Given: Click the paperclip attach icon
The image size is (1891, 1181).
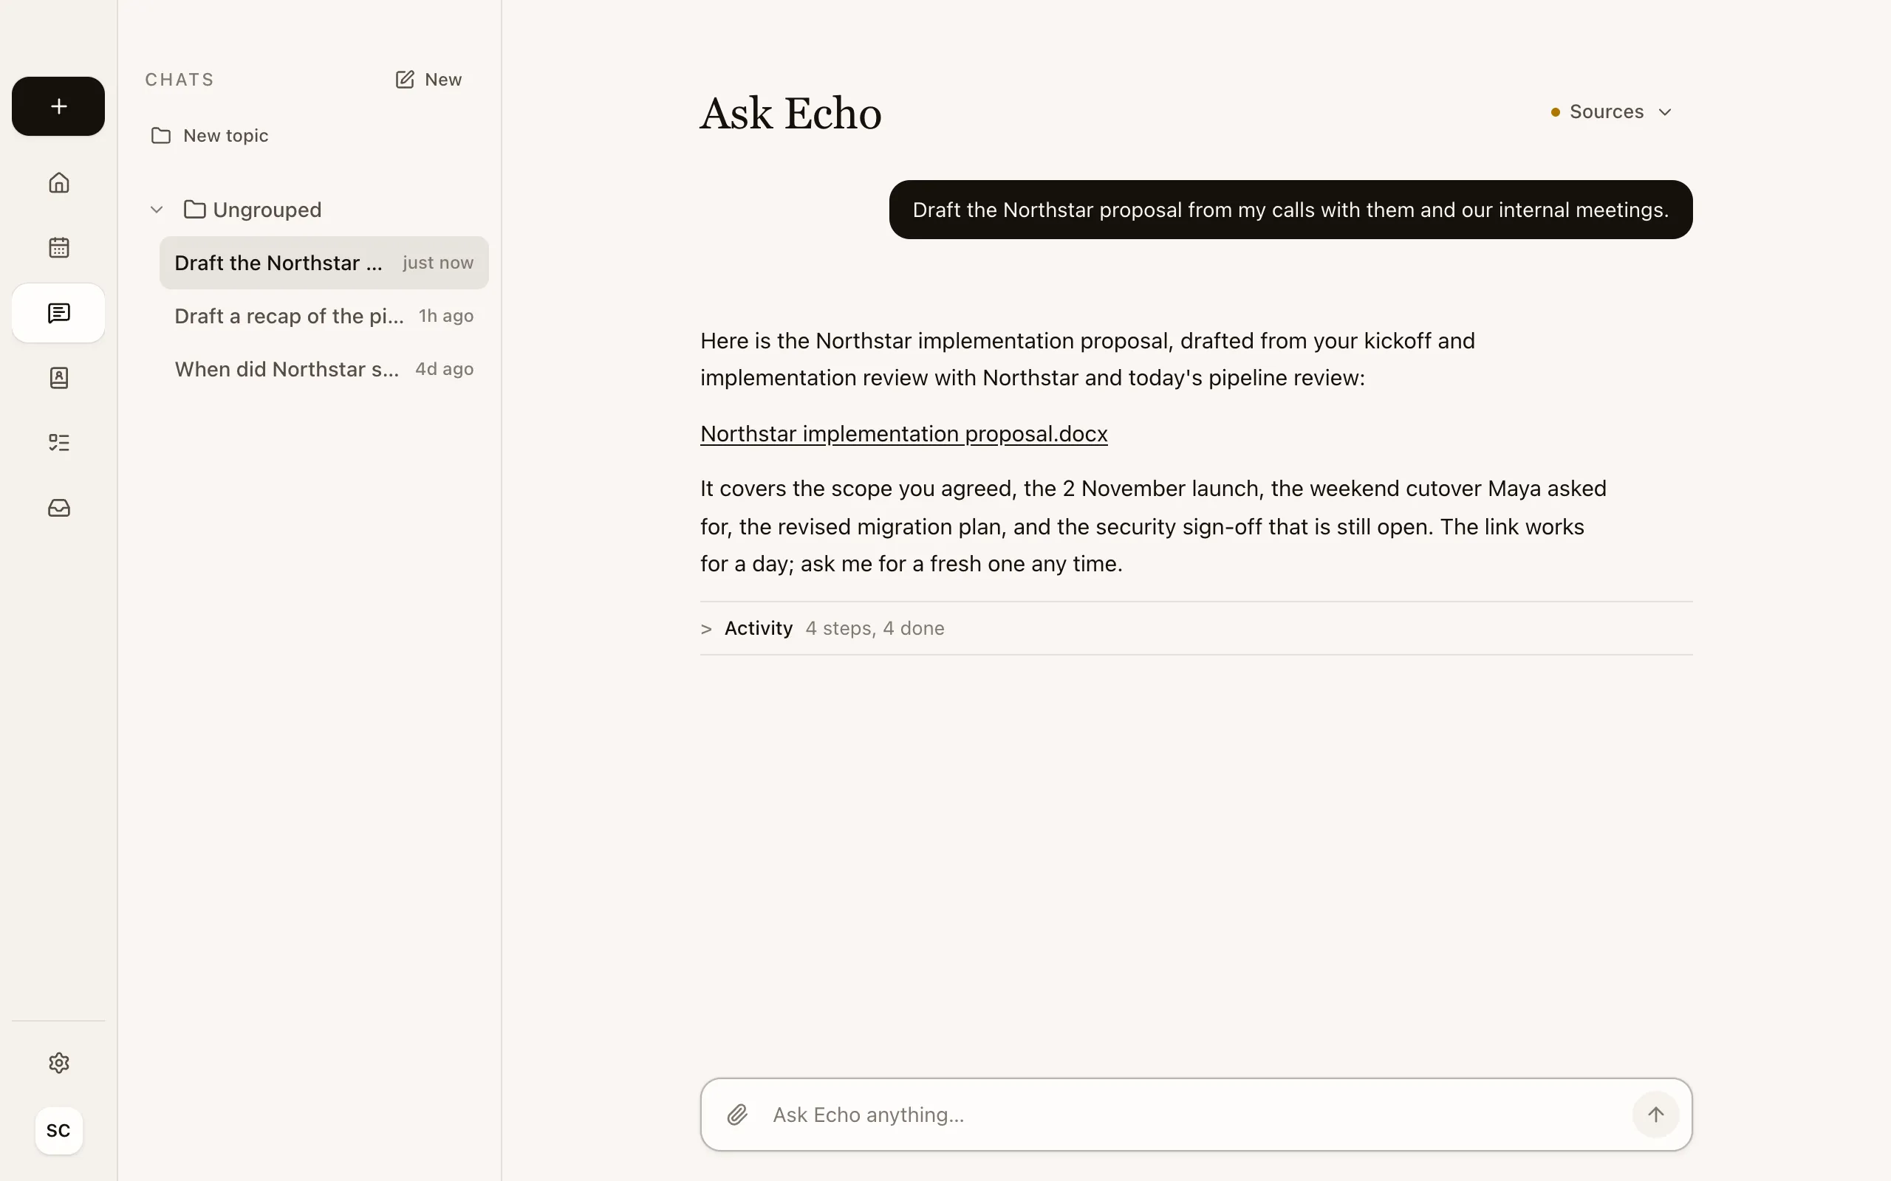Looking at the screenshot, I should coord(737,1115).
